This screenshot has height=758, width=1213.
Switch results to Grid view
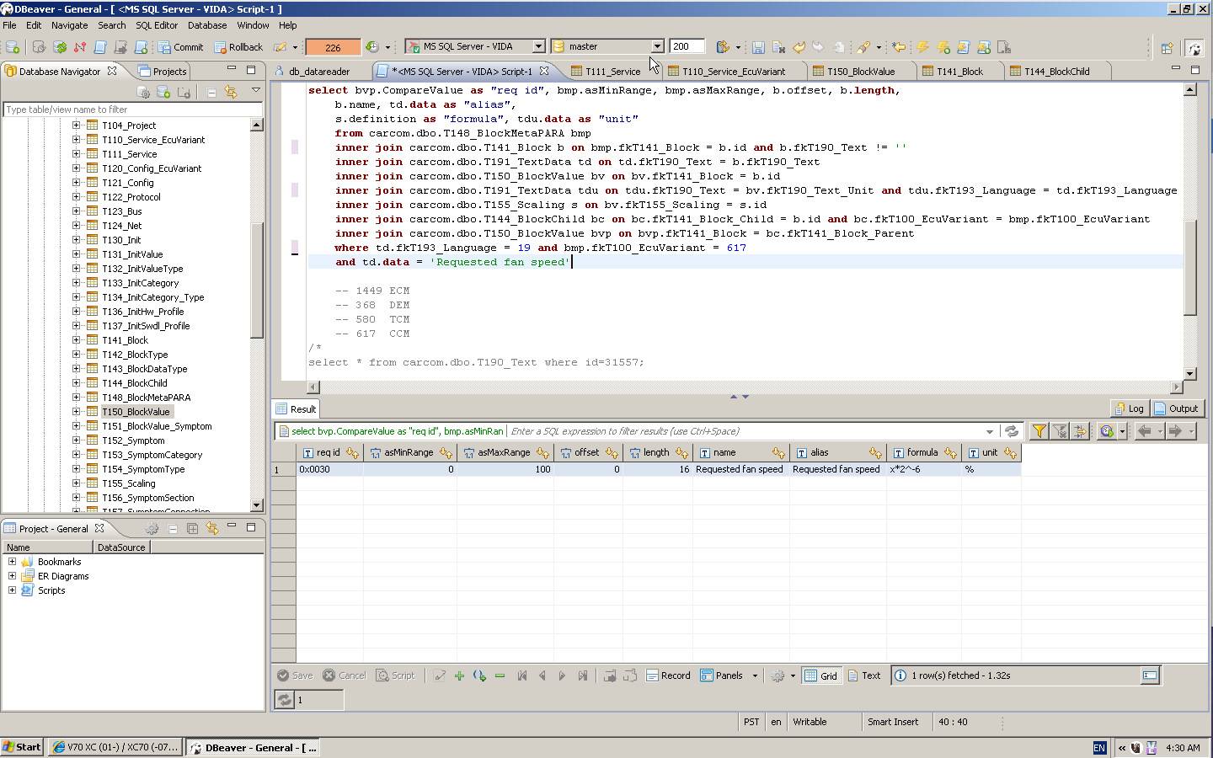coord(821,675)
